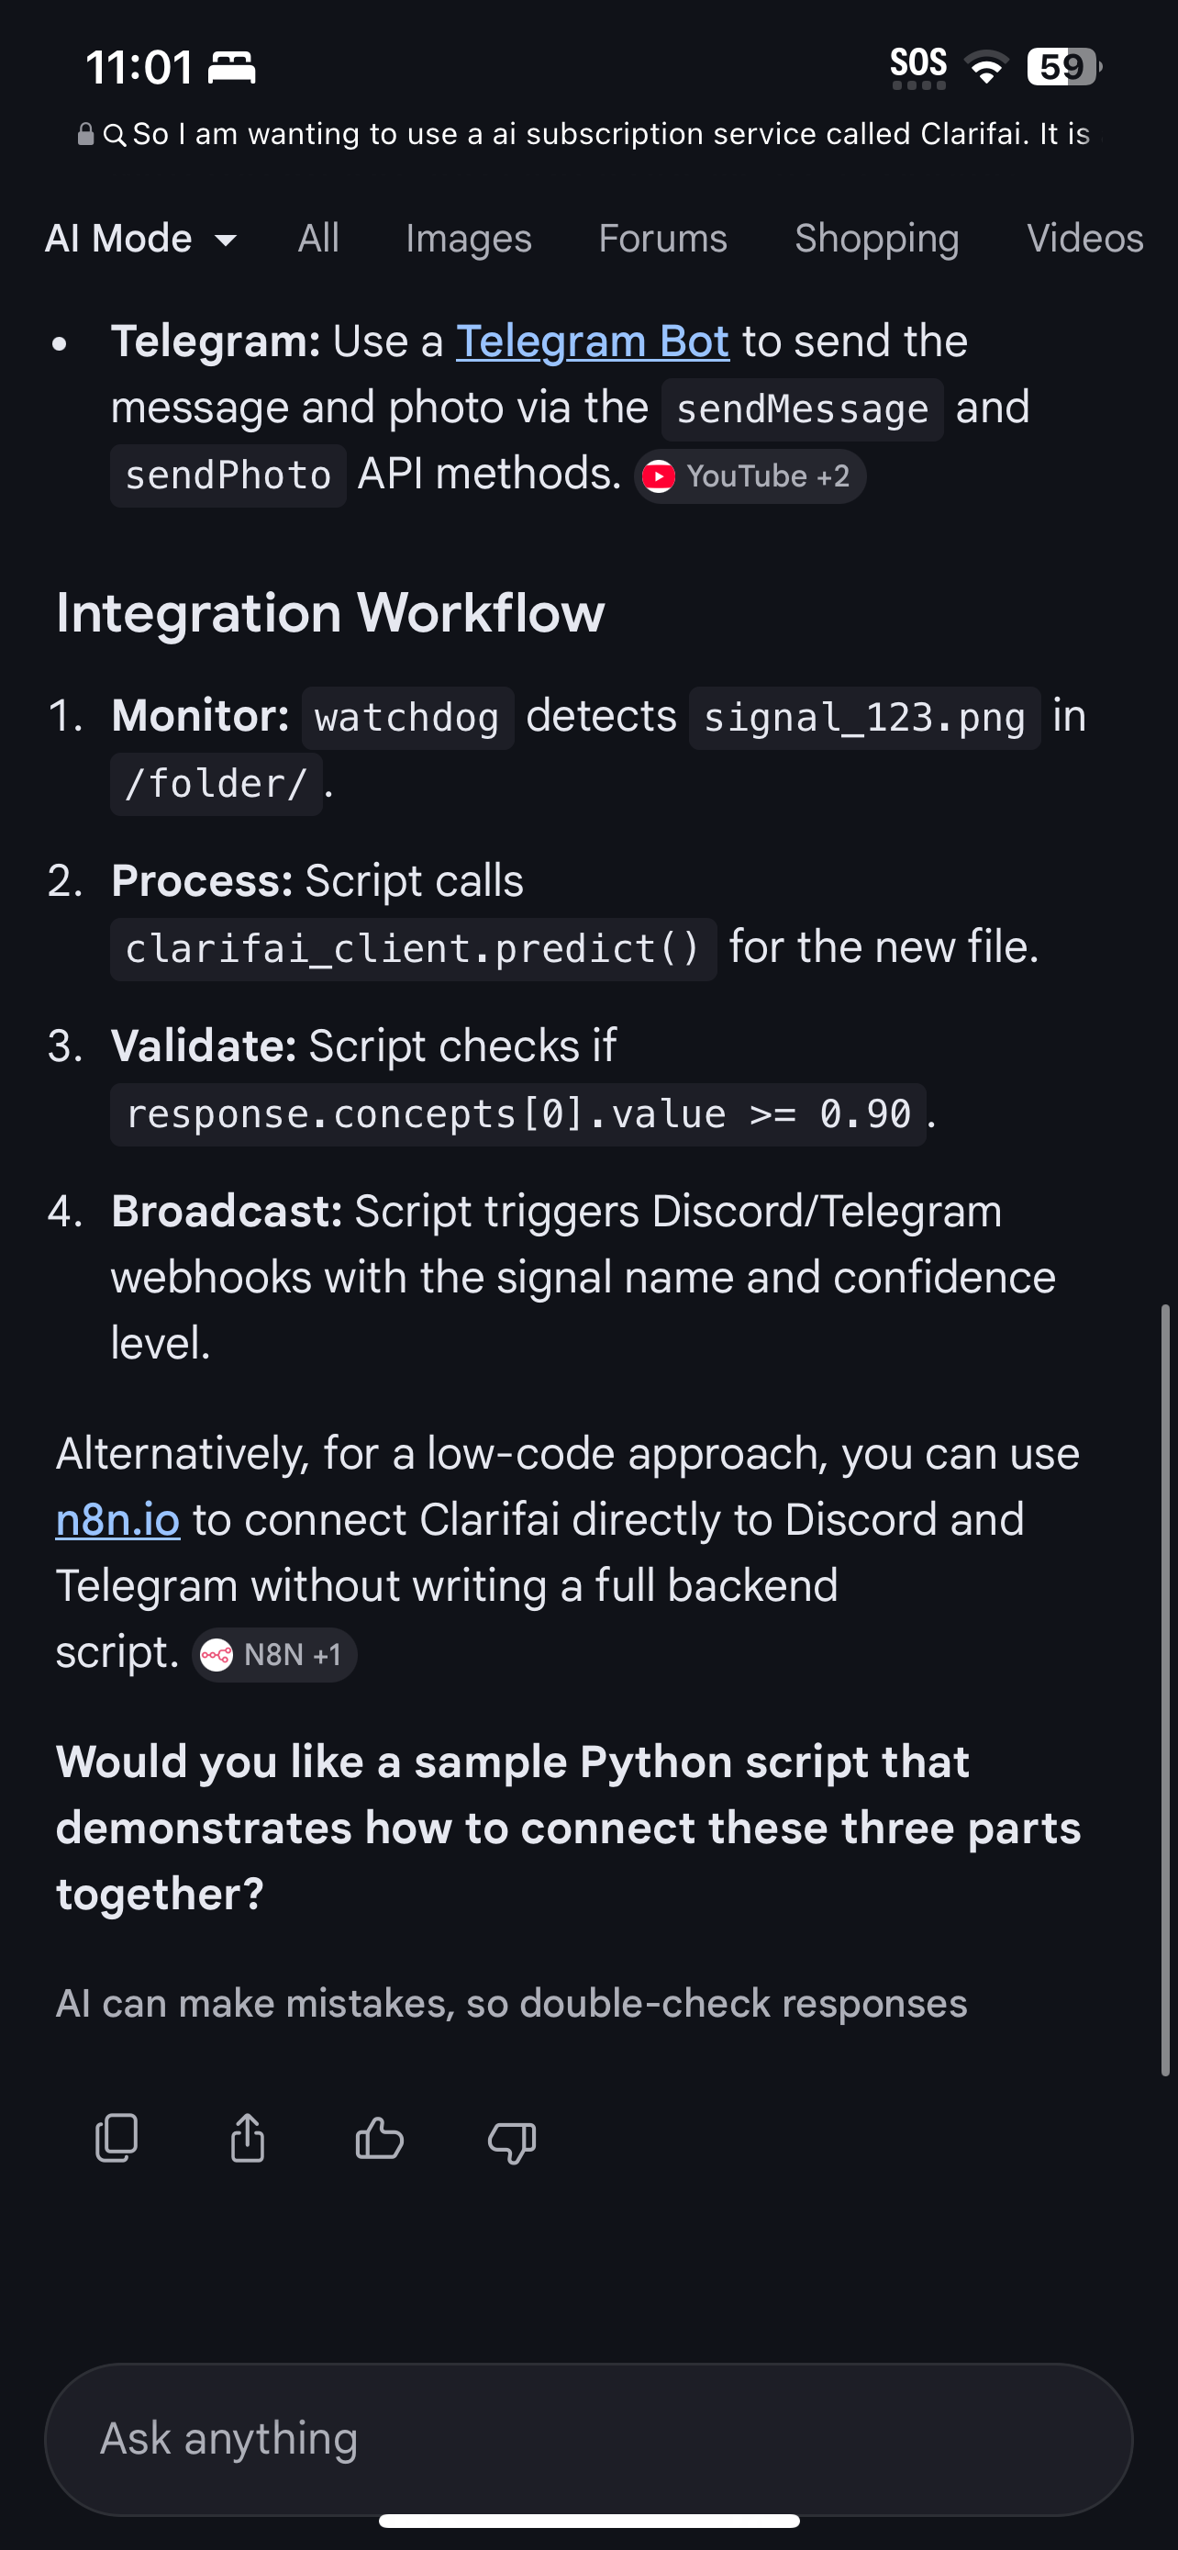
Task: Switch to the All tab
Action: (x=318, y=239)
